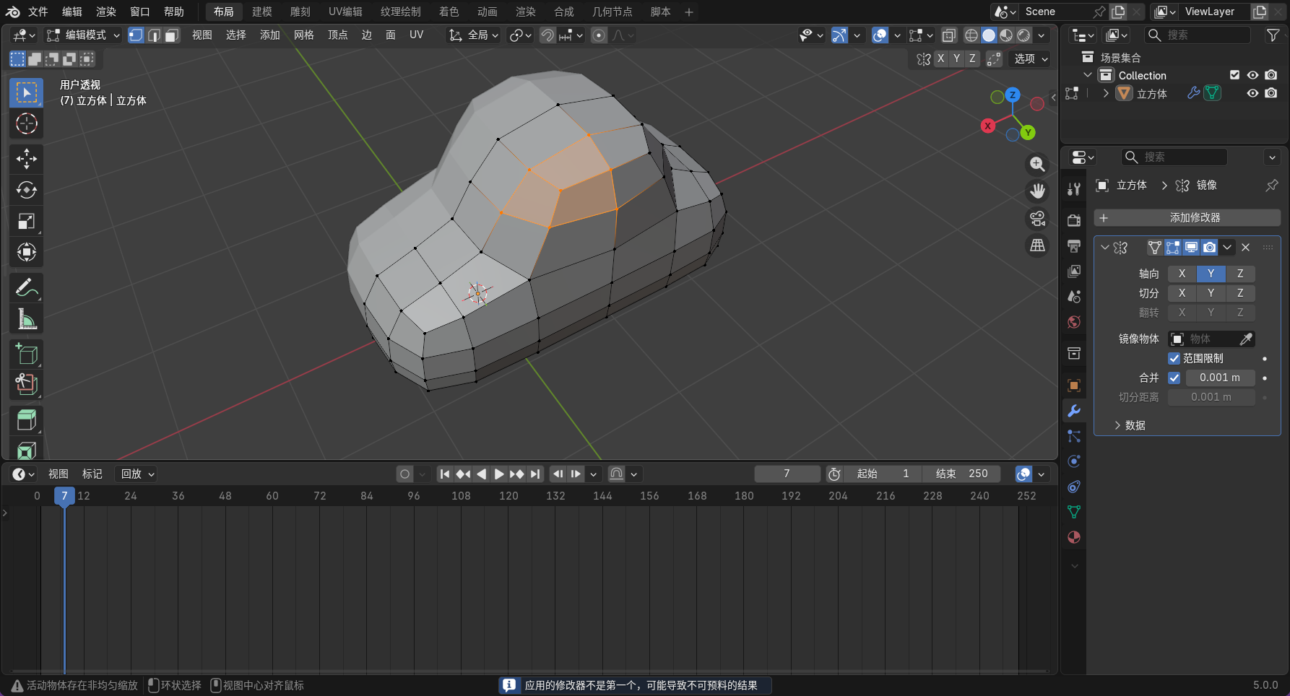The image size is (1290, 696).
Task: Enable X axis in mirror 轴向 row
Action: click(x=1182, y=274)
